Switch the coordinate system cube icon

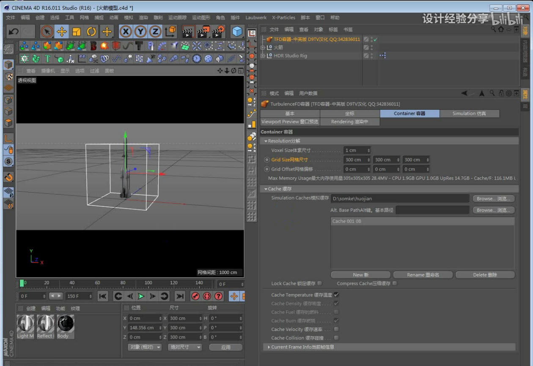[x=170, y=32]
